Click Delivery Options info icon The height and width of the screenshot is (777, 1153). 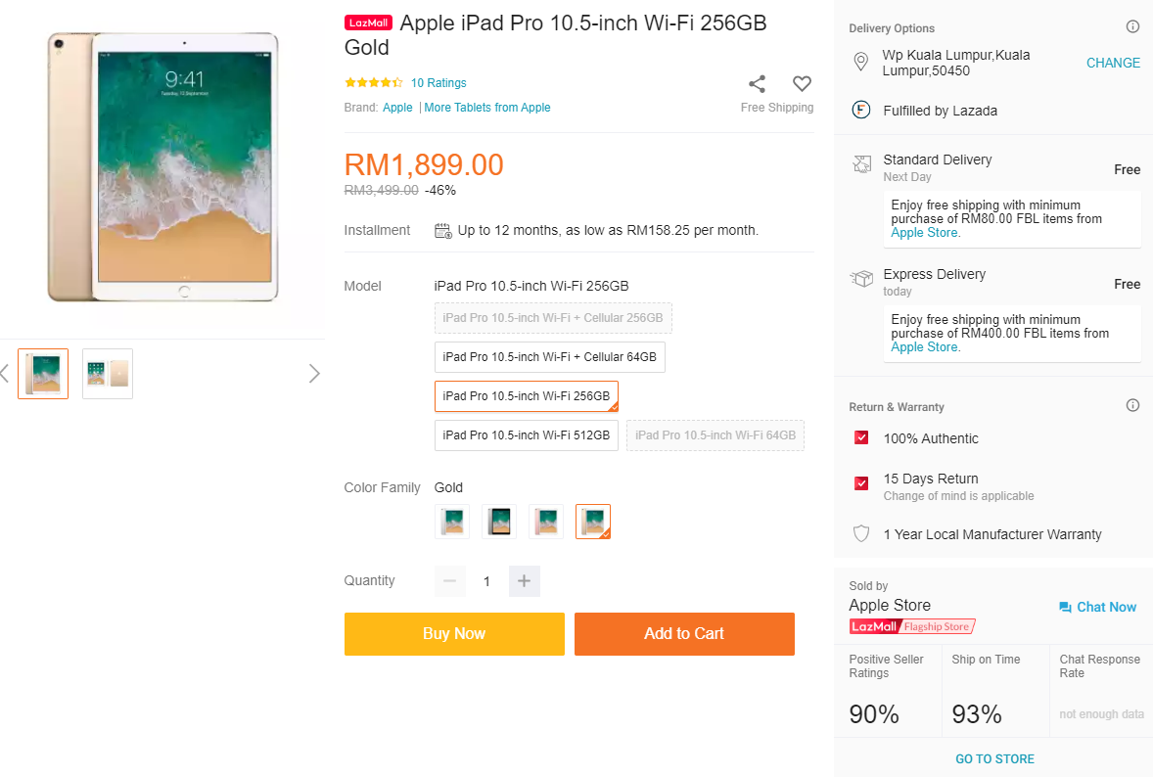[1132, 27]
